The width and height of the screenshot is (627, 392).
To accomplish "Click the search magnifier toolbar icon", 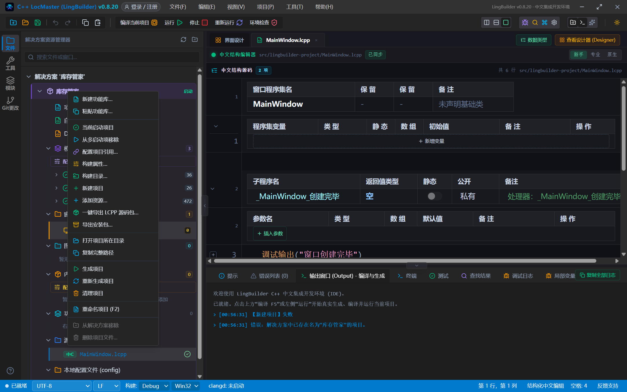I will 535,23.
